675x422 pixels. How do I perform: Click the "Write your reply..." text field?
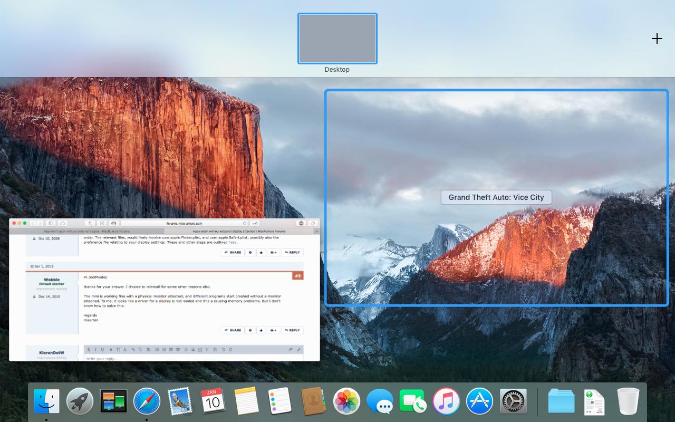pyautogui.click(x=194, y=358)
